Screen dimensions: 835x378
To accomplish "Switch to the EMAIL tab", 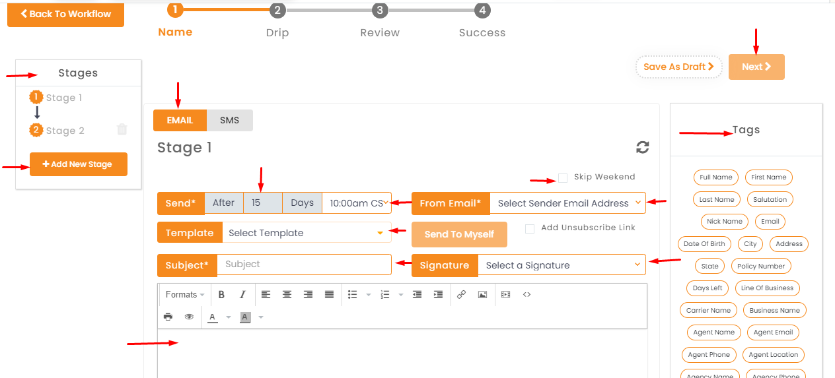I will click(180, 120).
